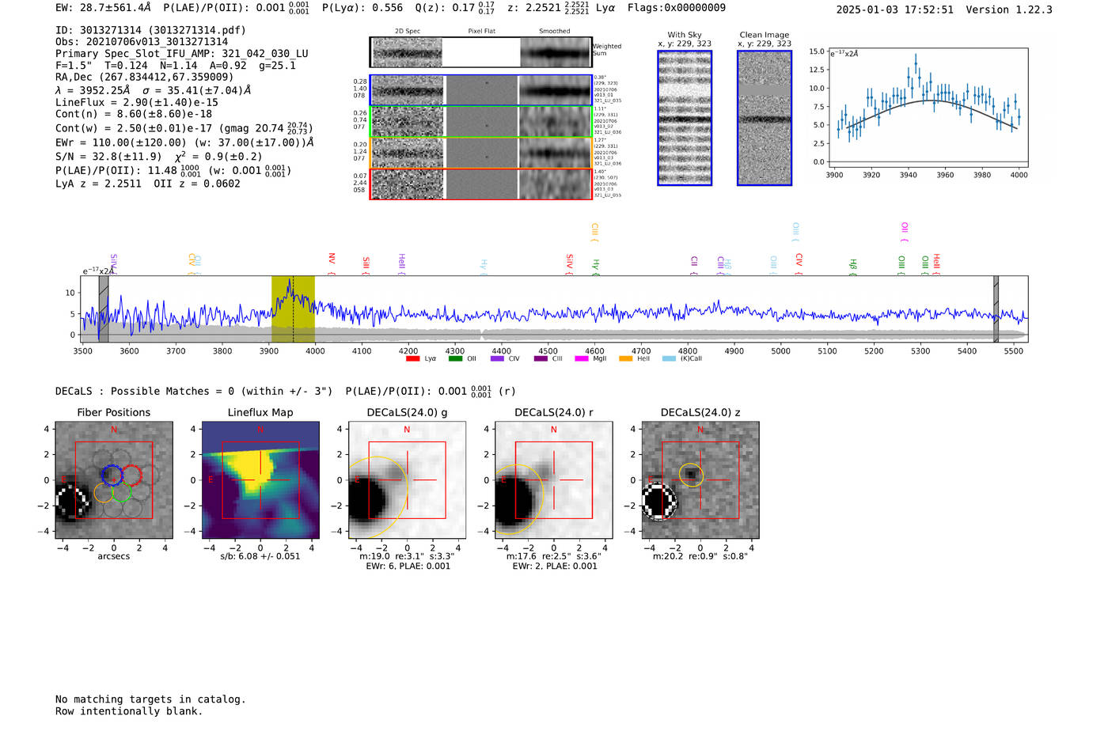Click the orange CIII line marker label

pyautogui.click(x=594, y=230)
